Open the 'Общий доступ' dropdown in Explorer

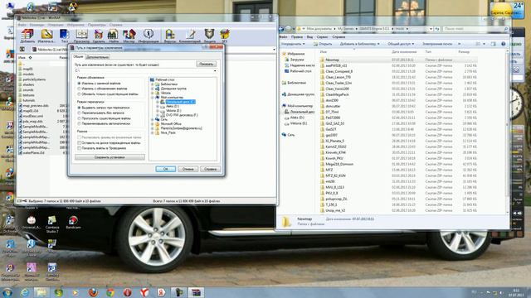(401, 44)
